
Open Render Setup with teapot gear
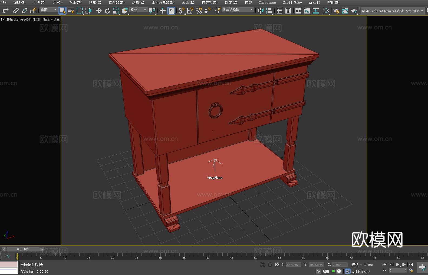336,11
